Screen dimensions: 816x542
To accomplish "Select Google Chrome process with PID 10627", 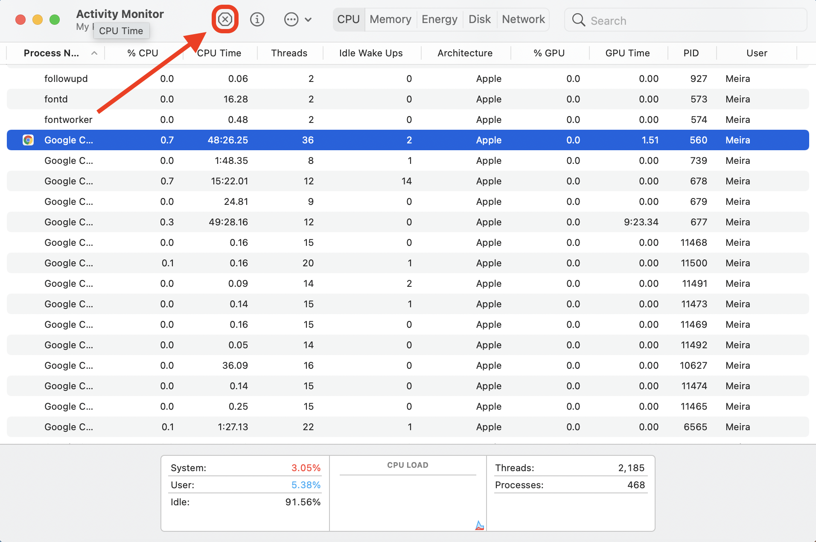I will click(408, 365).
